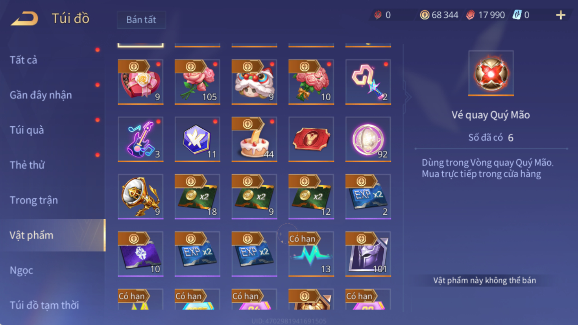Pick the knight helmet card with 101
Image resolution: width=578 pixels, height=325 pixels.
pos(368,254)
